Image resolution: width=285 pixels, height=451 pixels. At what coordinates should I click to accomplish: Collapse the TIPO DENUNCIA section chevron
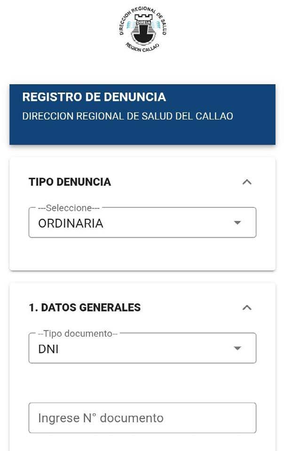(247, 182)
